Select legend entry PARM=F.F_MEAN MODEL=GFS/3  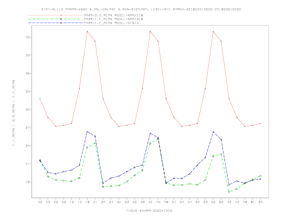(x=111, y=23)
